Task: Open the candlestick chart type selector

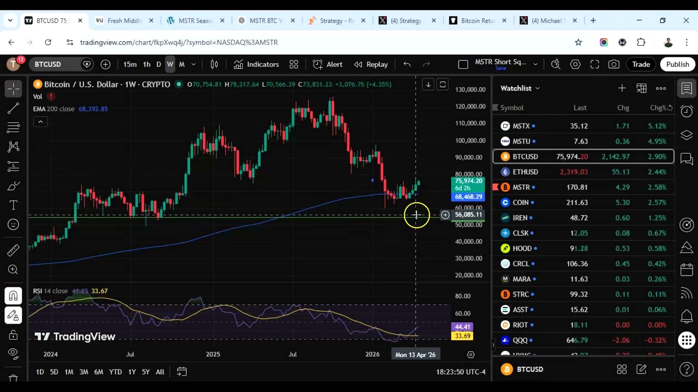Action: point(214,64)
